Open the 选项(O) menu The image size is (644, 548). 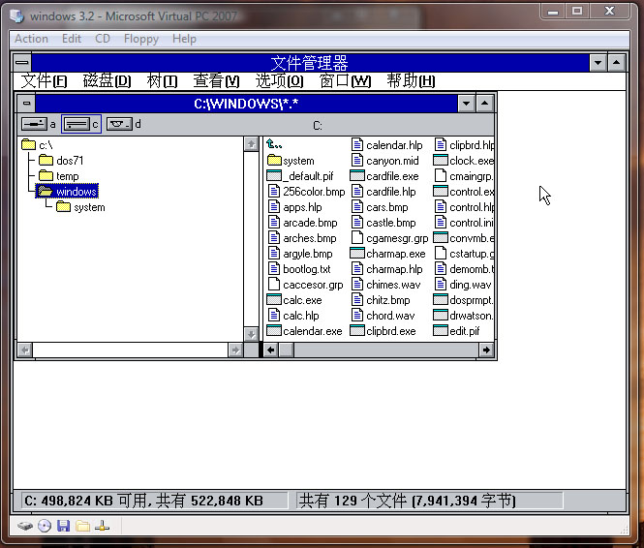click(279, 81)
